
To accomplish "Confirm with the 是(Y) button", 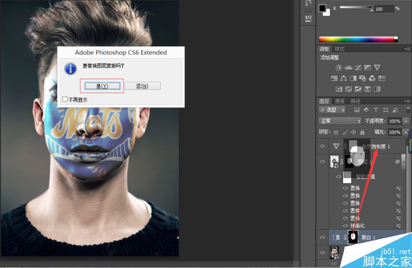I will point(102,86).
